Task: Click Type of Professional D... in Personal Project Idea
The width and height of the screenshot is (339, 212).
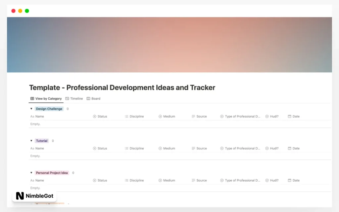Action: (240, 180)
